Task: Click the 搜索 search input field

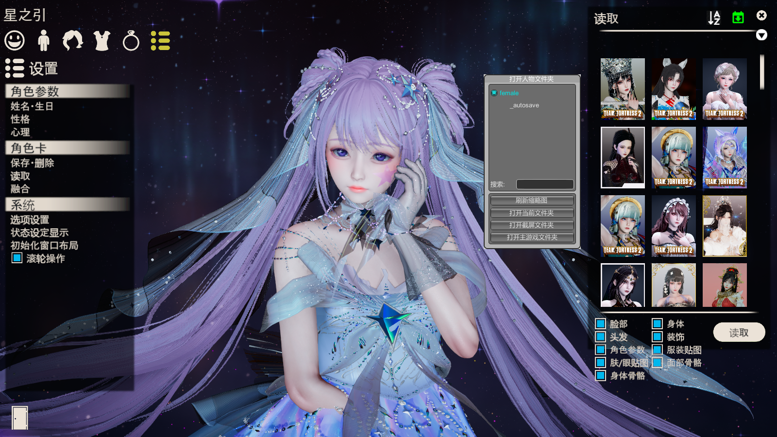Action: tap(545, 185)
